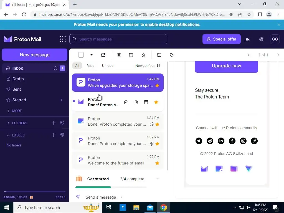Viewport: 284px width, 213px height.
Task: Open the Facebook icon in email footer
Action: [232, 141]
